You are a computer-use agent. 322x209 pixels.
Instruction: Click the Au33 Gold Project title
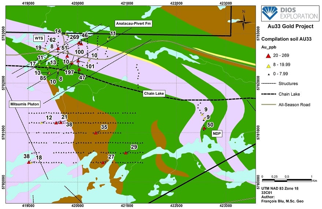click(291, 26)
